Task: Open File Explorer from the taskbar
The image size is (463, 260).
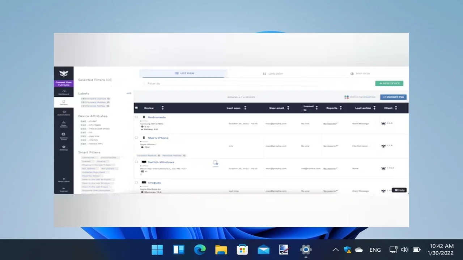Action: [221, 250]
